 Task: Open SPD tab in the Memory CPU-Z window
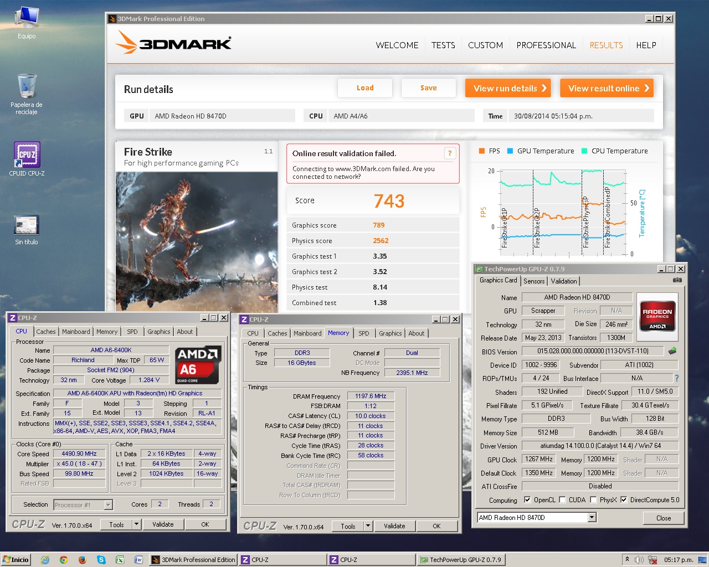[363, 333]
